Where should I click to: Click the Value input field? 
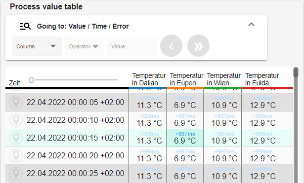[132, 46]
